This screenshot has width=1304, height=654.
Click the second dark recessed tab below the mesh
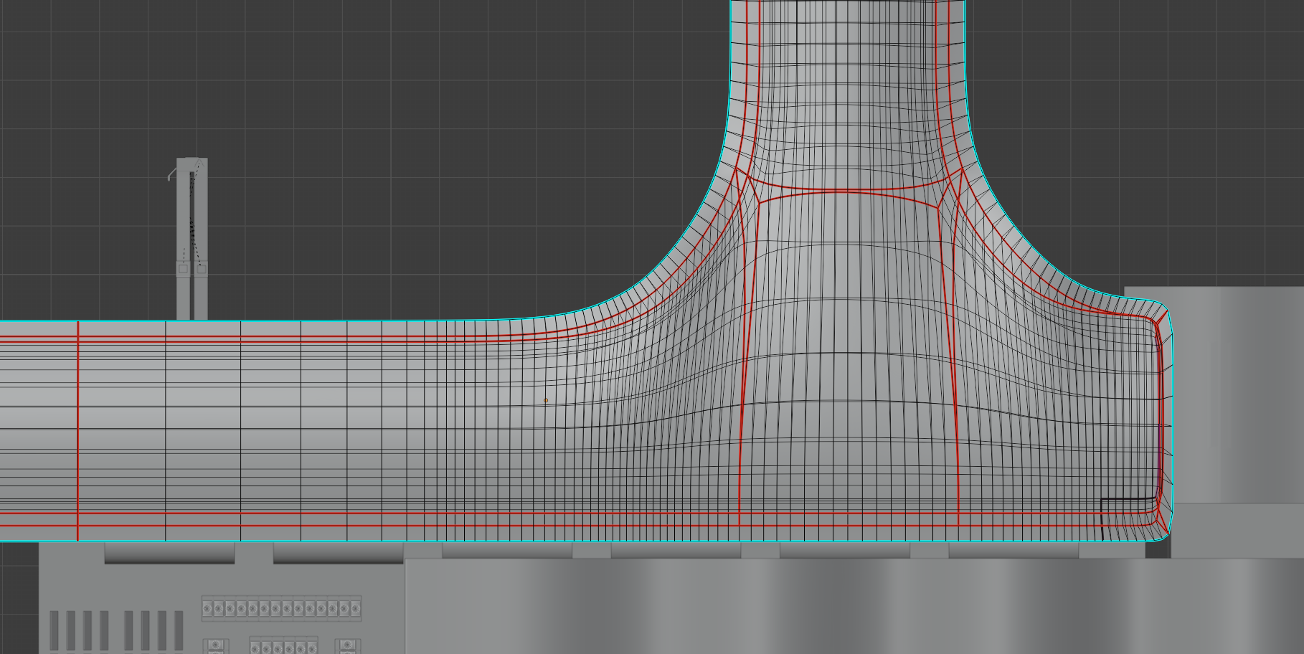tap(338, 553)
